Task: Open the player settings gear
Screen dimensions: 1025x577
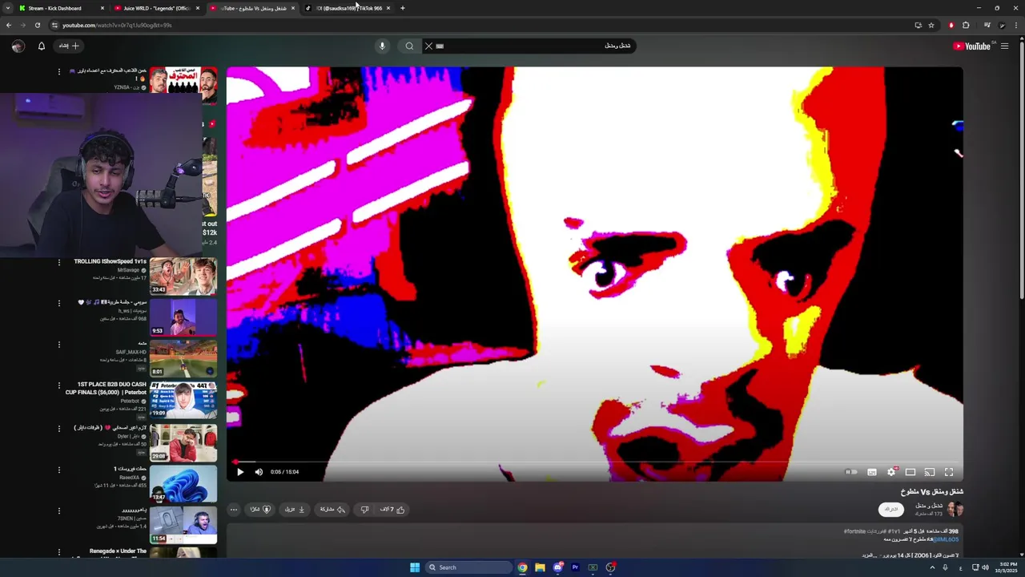Action: coord(891,472)
